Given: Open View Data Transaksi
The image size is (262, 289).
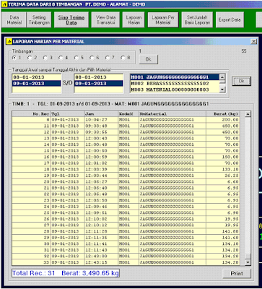Looking at the screenshot, I should click(x=105, y=20).
